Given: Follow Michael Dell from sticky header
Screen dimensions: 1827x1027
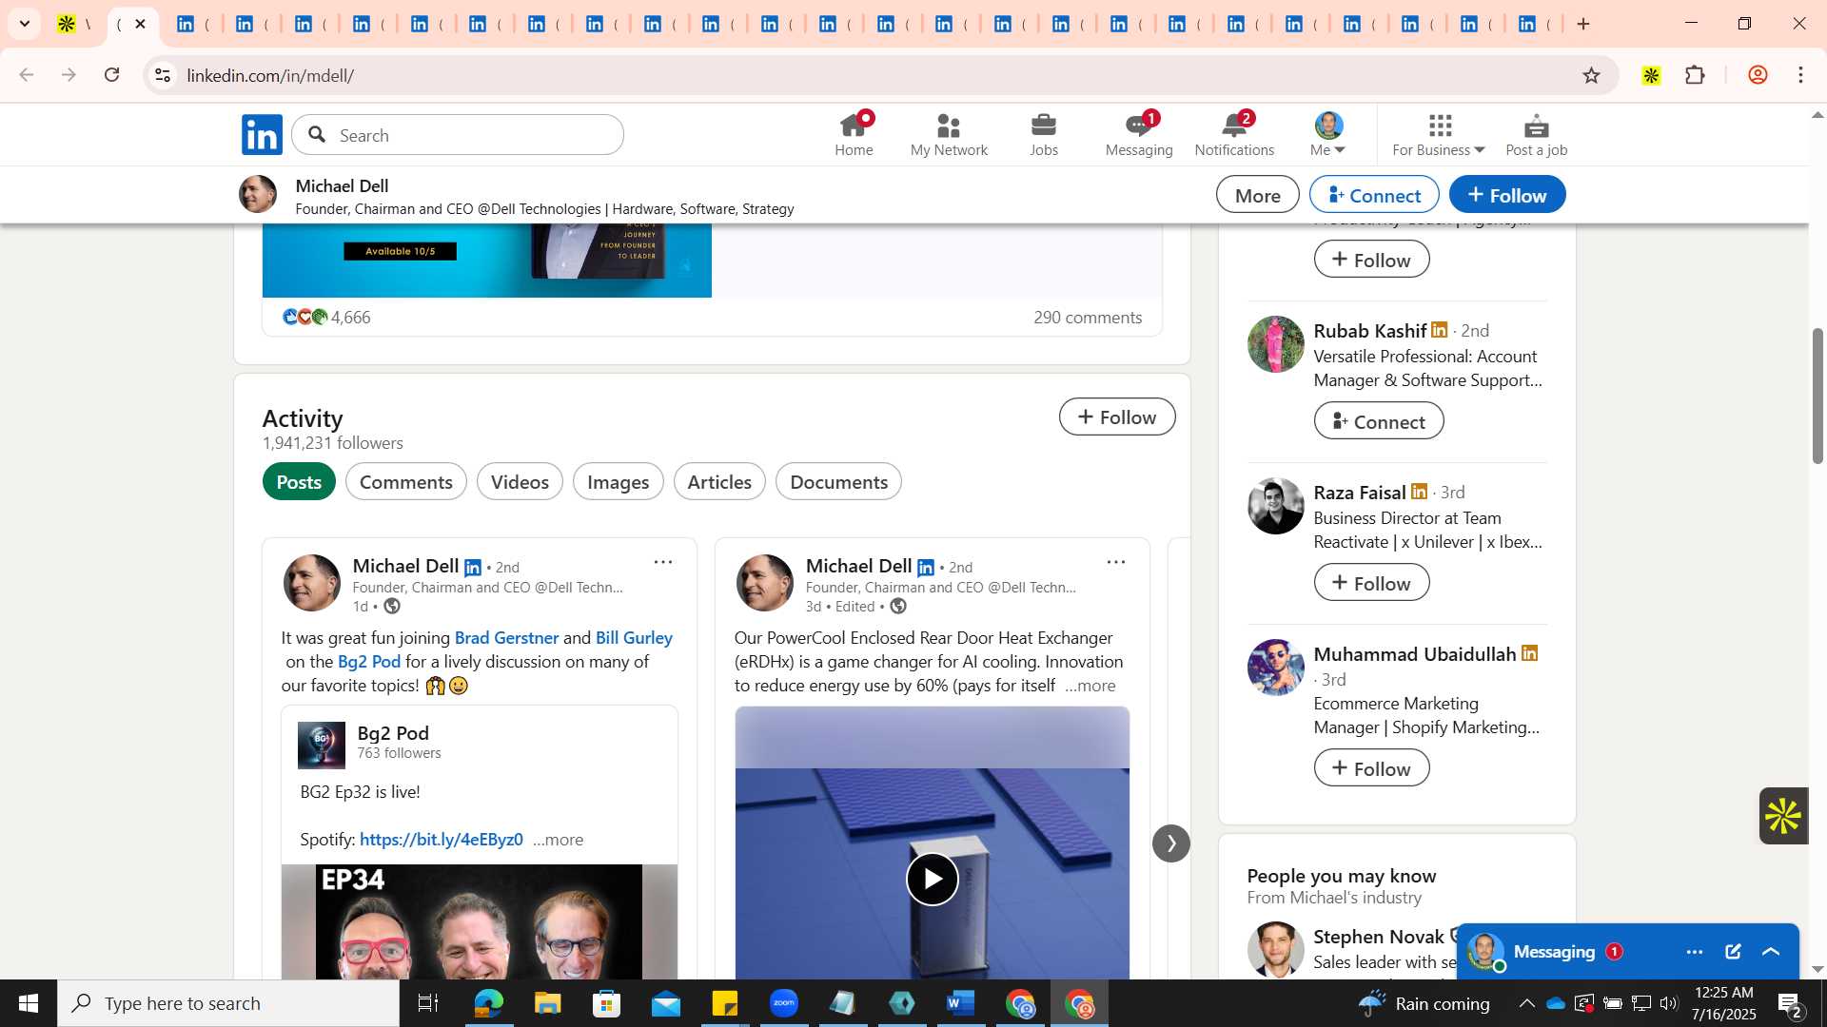Looking at the screenshot, I should (x=1506, y=195).
